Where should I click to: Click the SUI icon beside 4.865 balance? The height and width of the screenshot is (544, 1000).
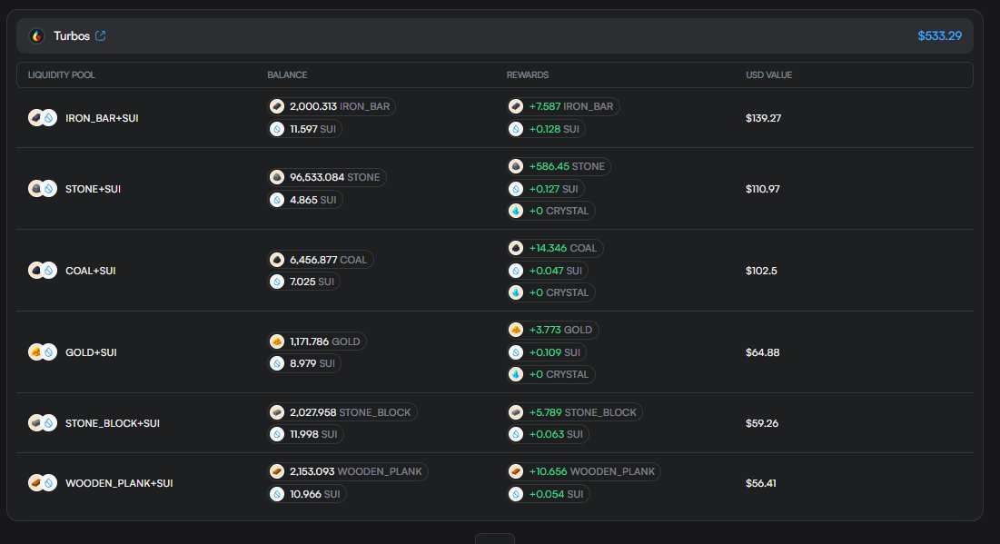click(x=277, y=200)
